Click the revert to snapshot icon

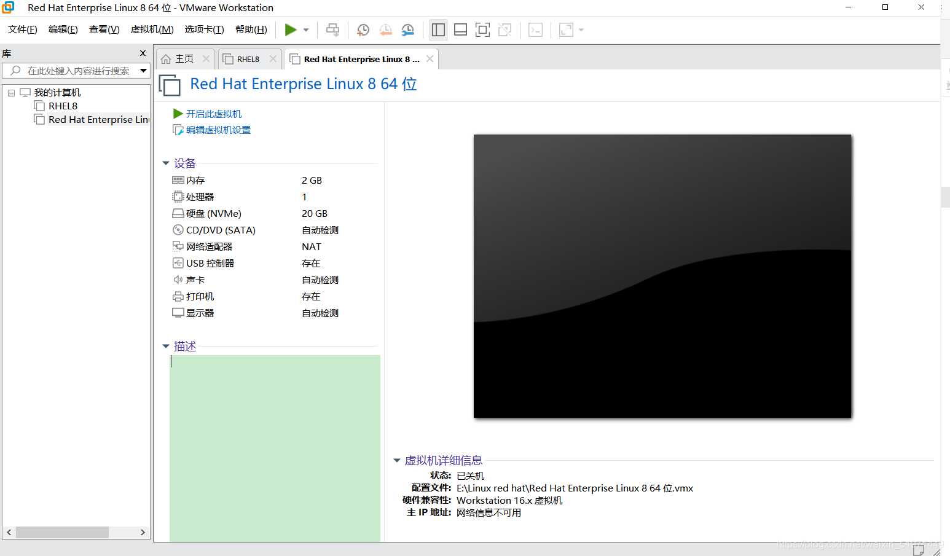pos(385,29)
